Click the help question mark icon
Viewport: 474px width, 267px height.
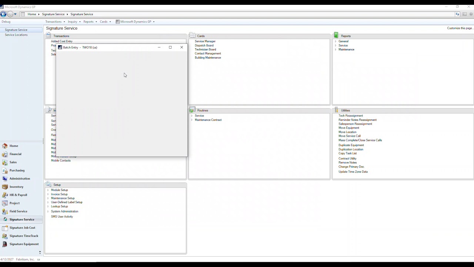tap(471, 14)
